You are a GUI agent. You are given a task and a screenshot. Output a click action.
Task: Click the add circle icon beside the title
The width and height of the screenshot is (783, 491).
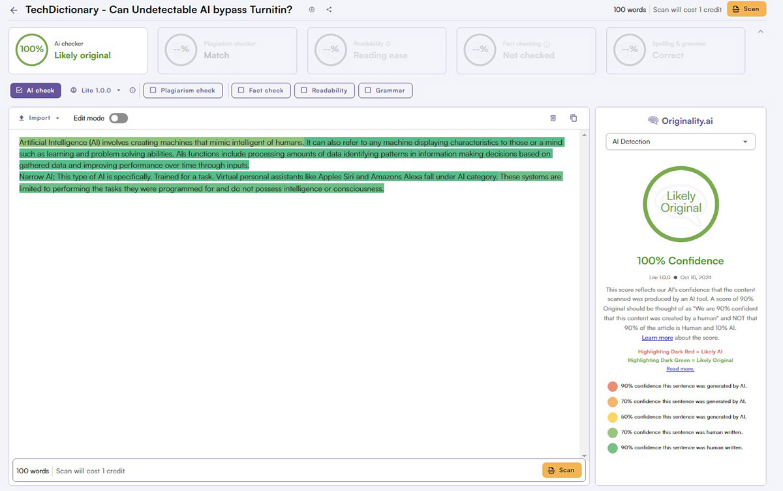[x=311, y=10]
